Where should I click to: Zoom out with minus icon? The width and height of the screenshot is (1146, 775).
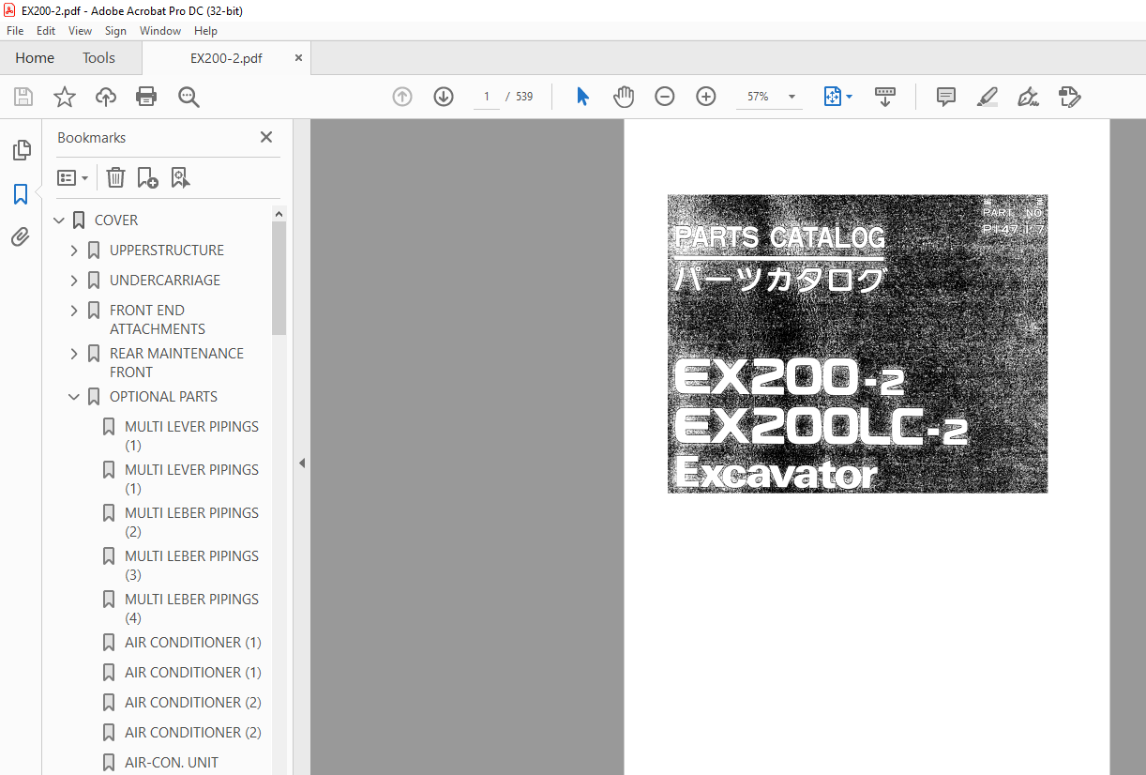(665, 97)
